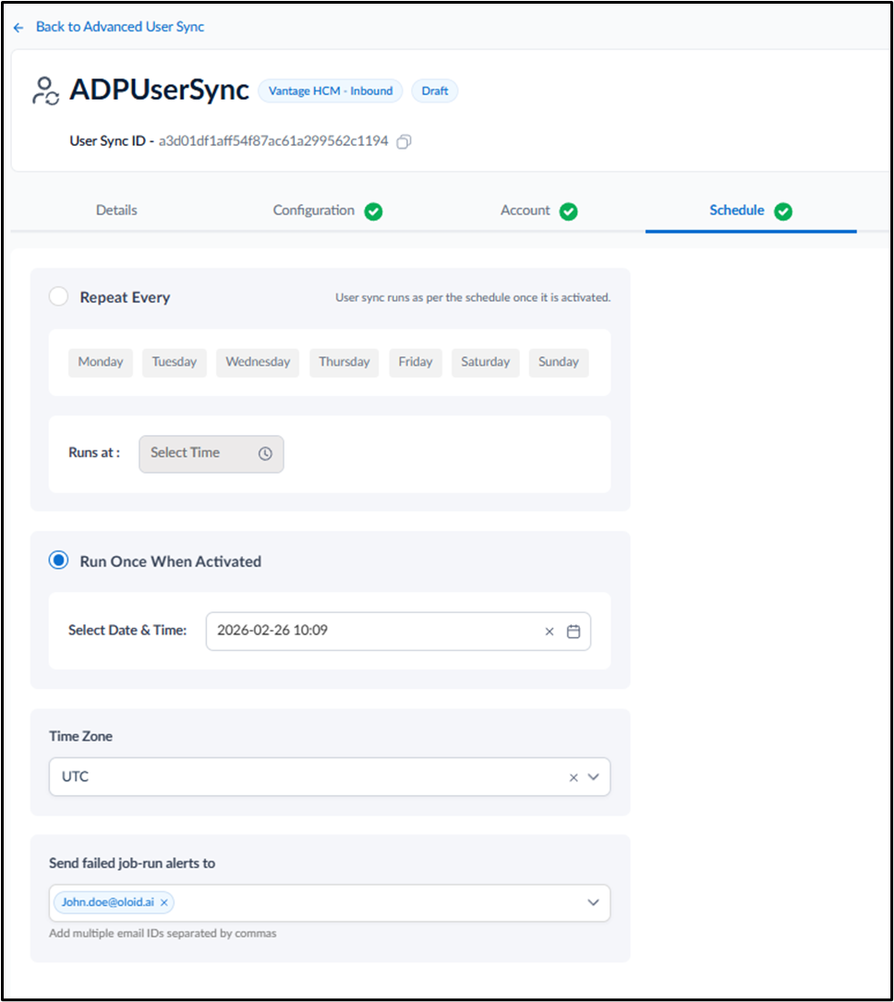Click the ADPUserSync title
The height and width of the screenshot is (1002, 894).
[x=159, y=91]
